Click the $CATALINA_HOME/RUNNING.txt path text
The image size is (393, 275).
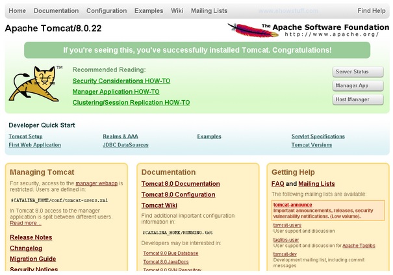177,233
